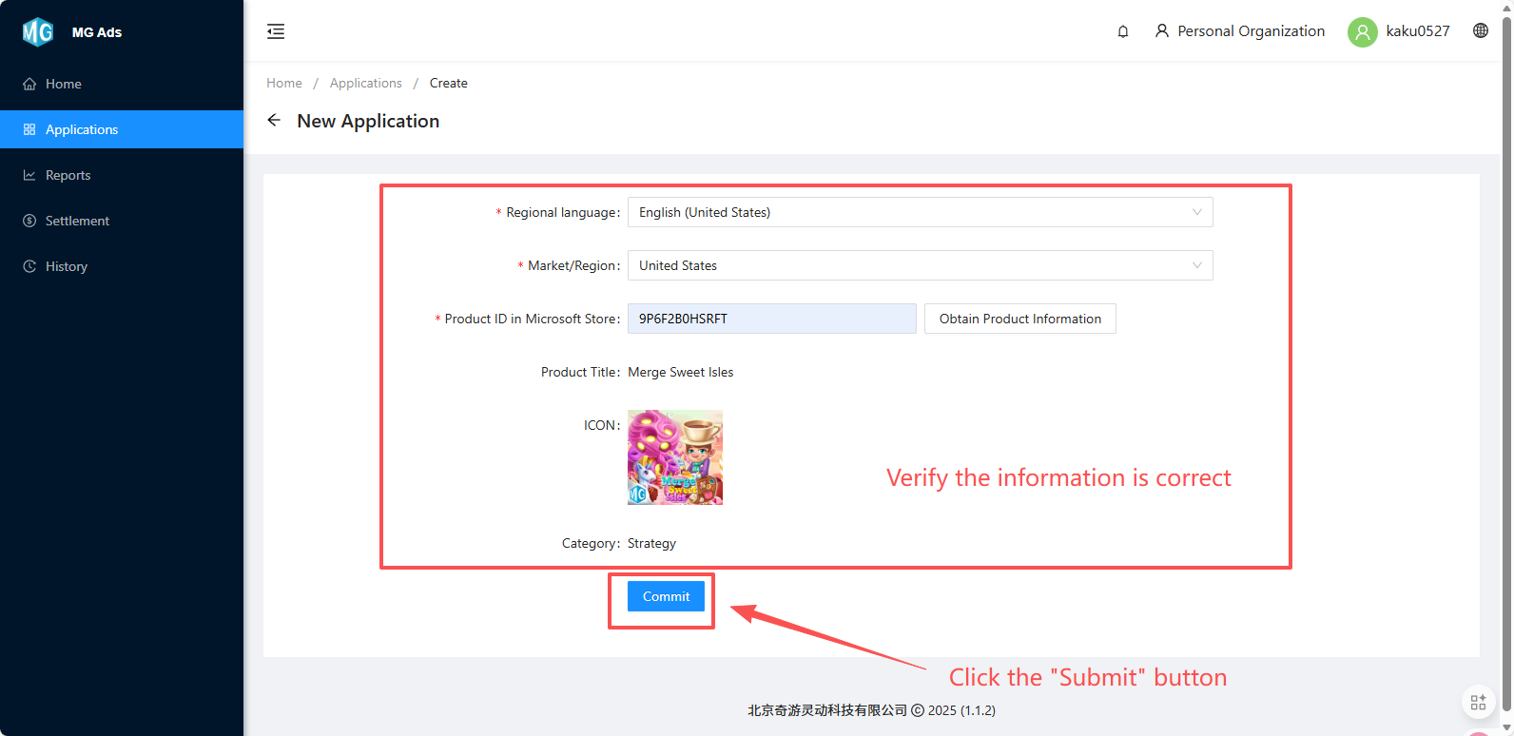This screenshot has width=1514, height=736.
Task: Expand the Market/Region dropdown
Action: (x=920, y=265)
